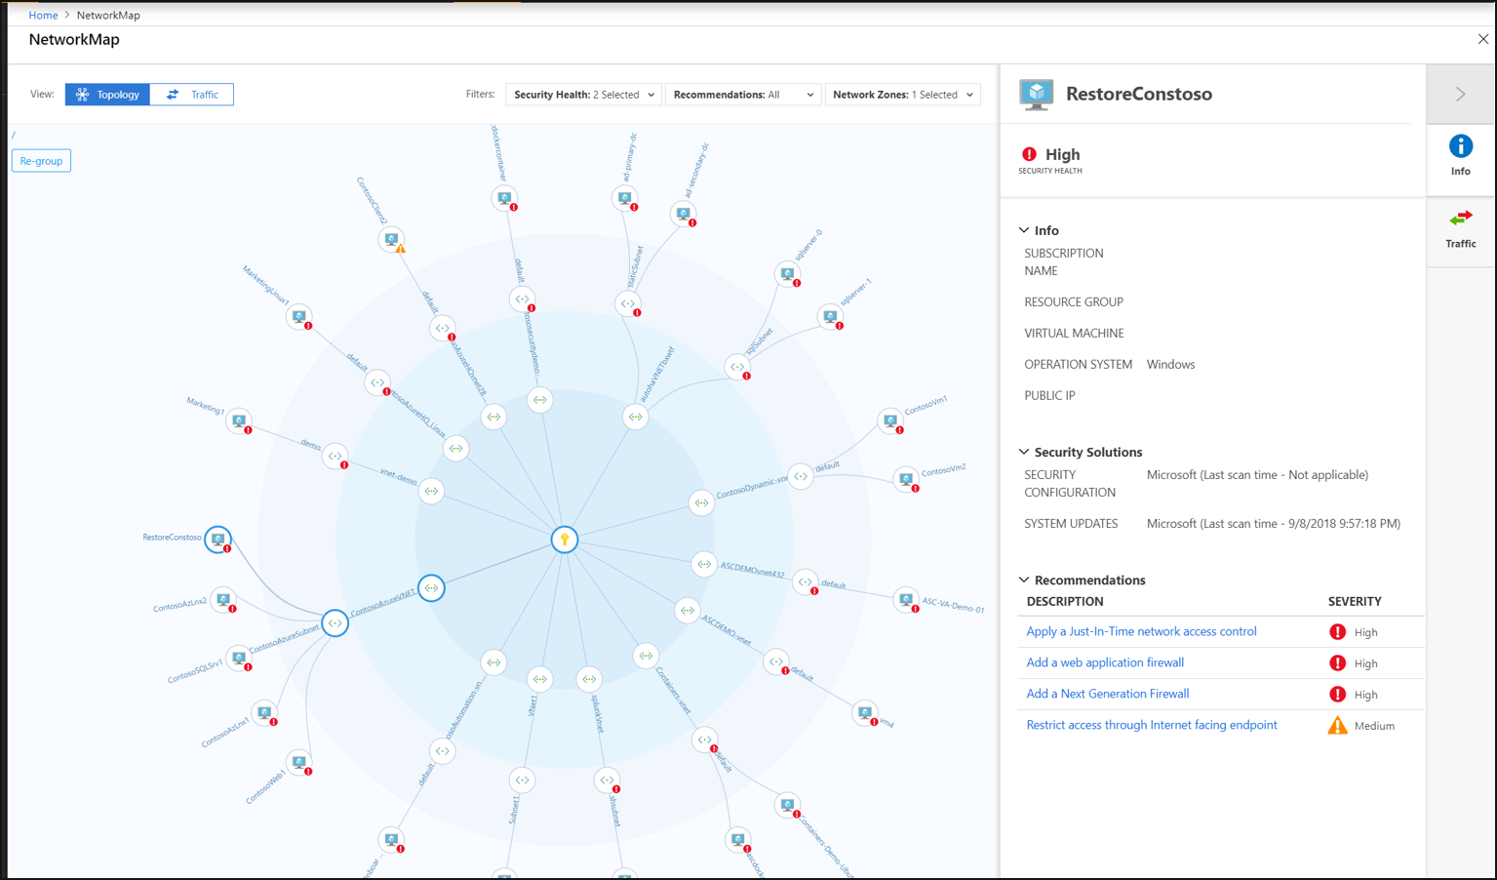
Task: Click the Re-group button
Action: pos(41,161)
